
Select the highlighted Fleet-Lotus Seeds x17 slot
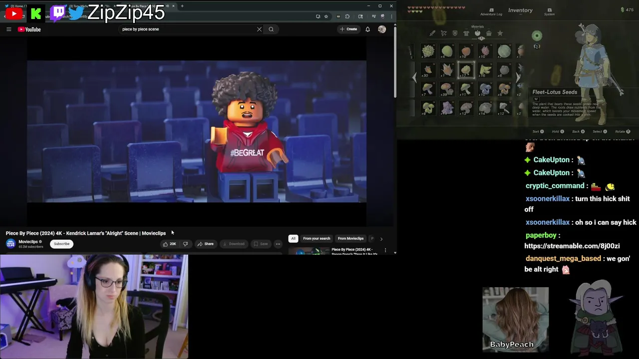coord(466,70)
